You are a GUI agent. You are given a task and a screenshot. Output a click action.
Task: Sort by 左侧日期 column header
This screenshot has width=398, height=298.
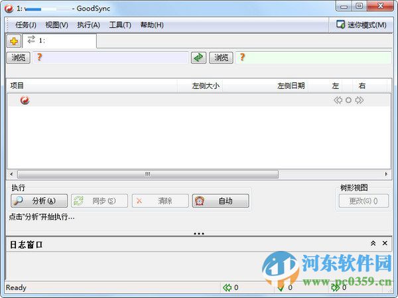pos(265,86)
